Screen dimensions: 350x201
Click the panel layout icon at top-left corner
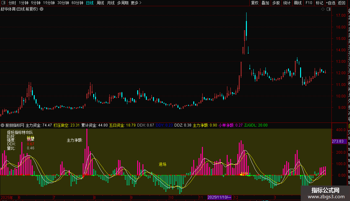click(x=3, y=3)
